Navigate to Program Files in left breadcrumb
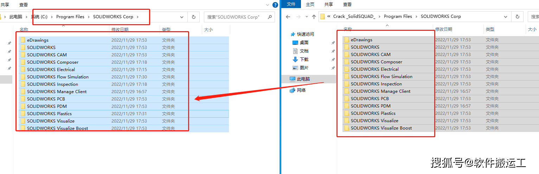 (70, 17)
